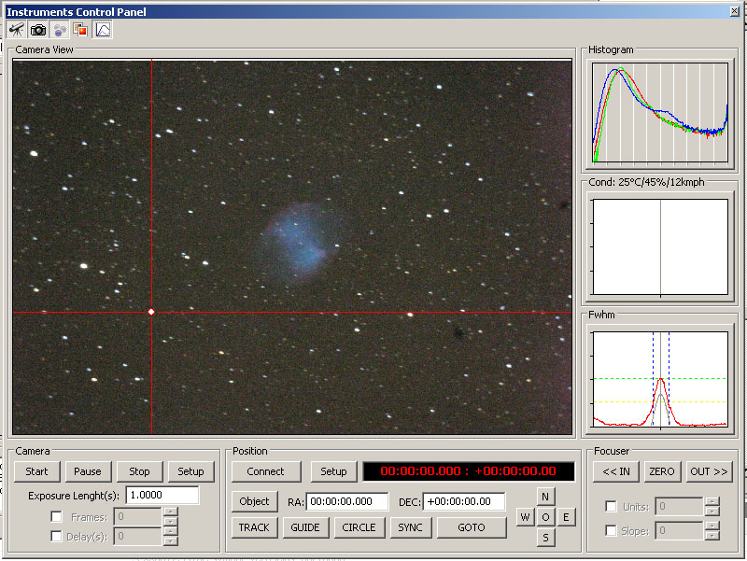Open the telescope instrument toolbar icon

[16, 30]
